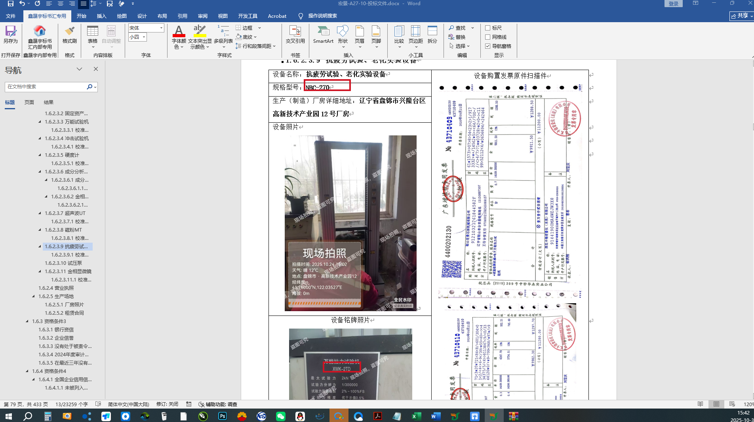Click the 辅助功能: 调查 status item
The image size is (754, 422).
click(218, 404)
